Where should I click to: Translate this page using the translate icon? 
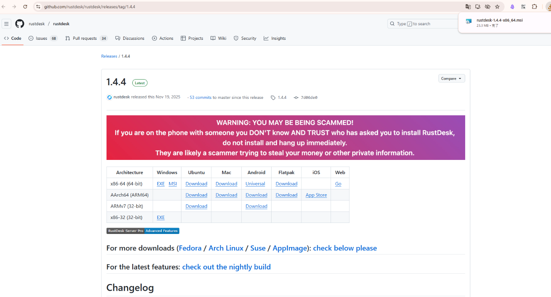[468, 7]
